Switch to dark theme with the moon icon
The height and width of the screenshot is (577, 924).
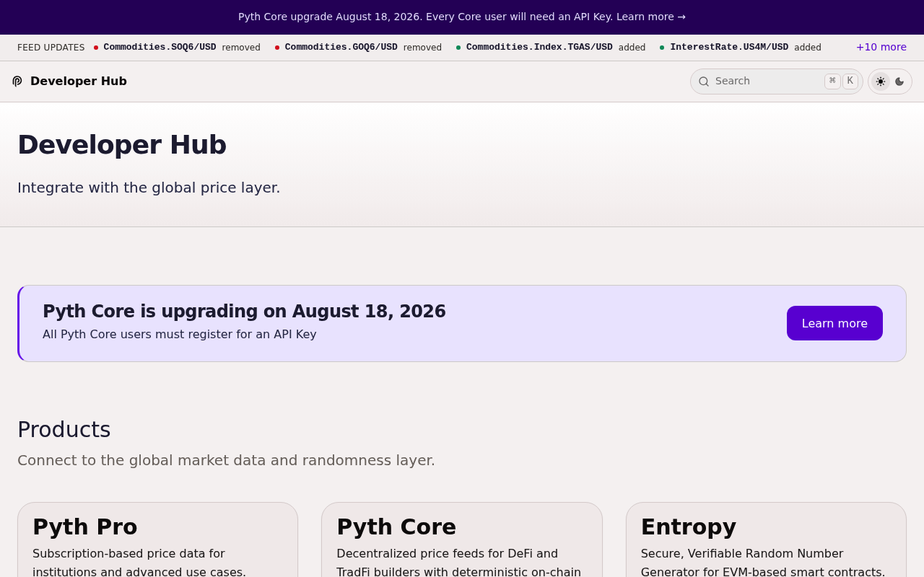[899, 82]
